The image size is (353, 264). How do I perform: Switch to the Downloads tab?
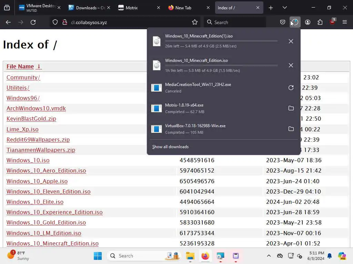pyautogui.click(x=89, y=8)
